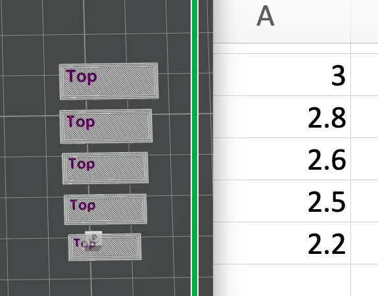Select the smallest bottom "Top" model
Image resolution: width=378 pixels, height=296 pixels.
pyautogui.click(x=105, y=247)
